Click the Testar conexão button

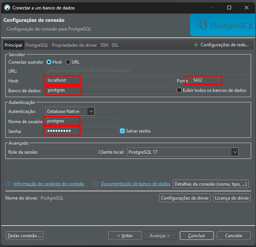tap(25, 236)
